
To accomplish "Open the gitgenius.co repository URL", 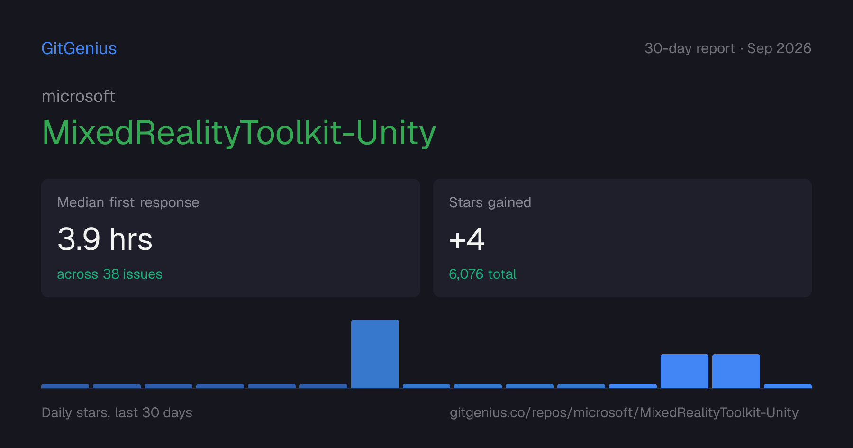I will coord(624,412).
